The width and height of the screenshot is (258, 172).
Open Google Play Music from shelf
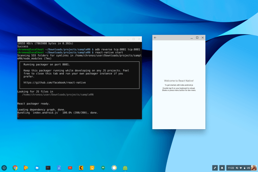pyautogui.click(x=26, y=168)
